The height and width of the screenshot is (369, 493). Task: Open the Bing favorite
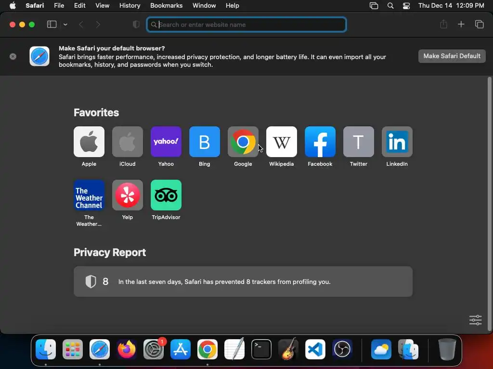[x=204, y=142]
